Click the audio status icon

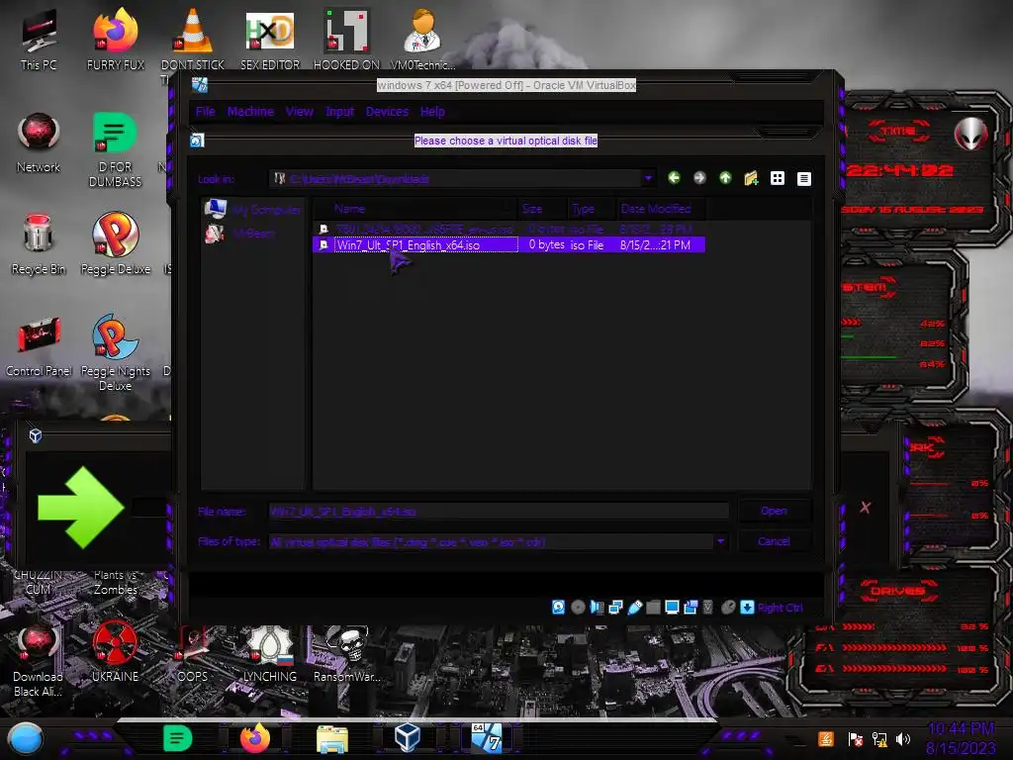(597, 607)
